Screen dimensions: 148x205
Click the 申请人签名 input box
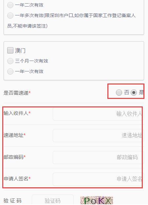click(x=98, y=179)
